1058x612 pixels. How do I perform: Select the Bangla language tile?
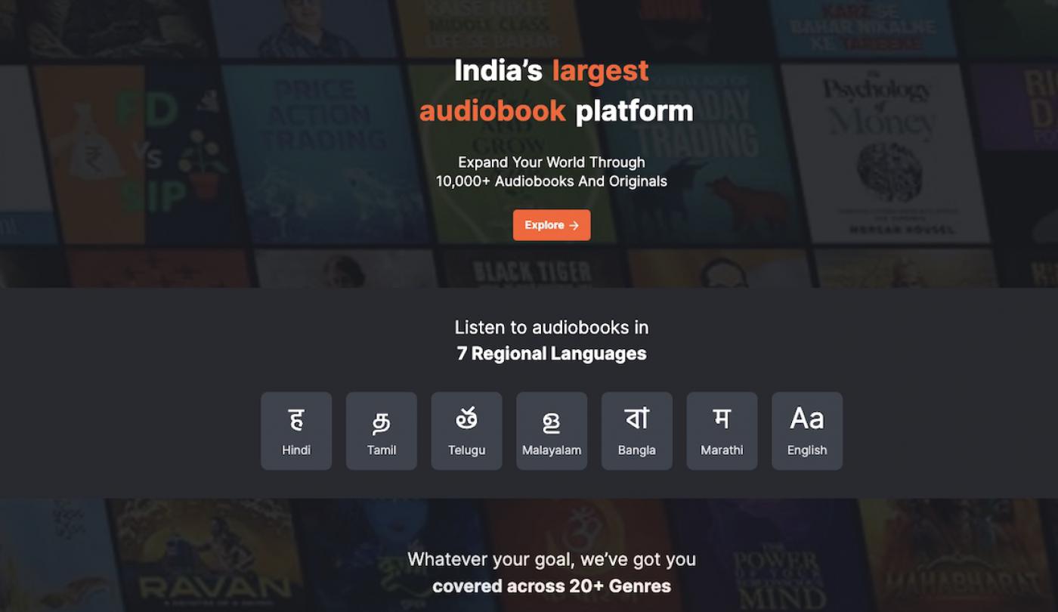[x=637, y=431]
